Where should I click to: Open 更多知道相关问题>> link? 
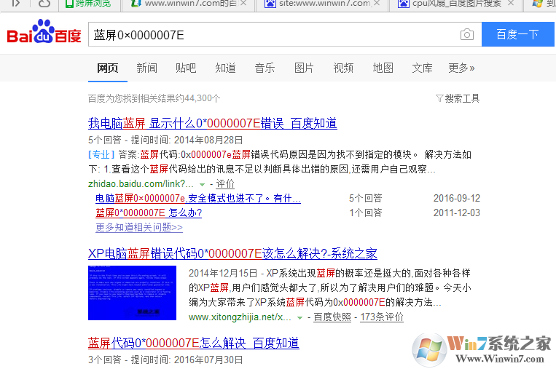[x=139, y=227]
